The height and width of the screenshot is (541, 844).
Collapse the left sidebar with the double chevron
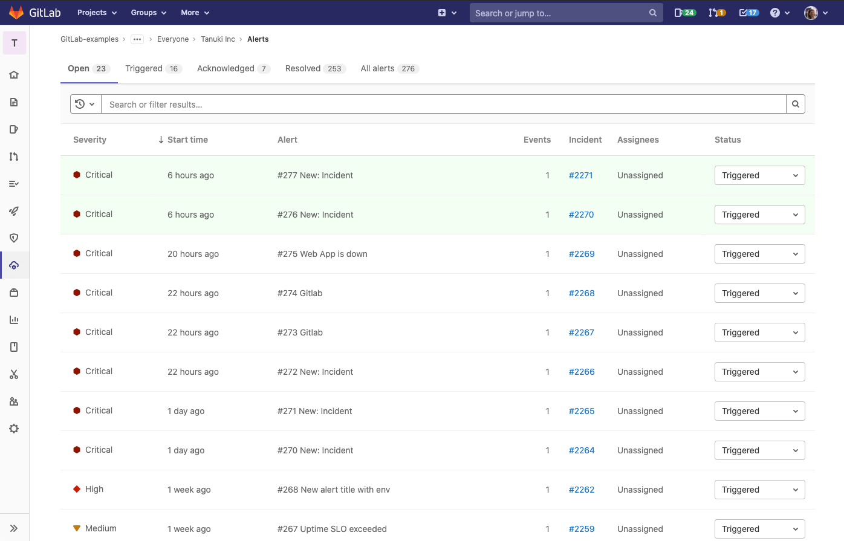(x=14, y=527)
